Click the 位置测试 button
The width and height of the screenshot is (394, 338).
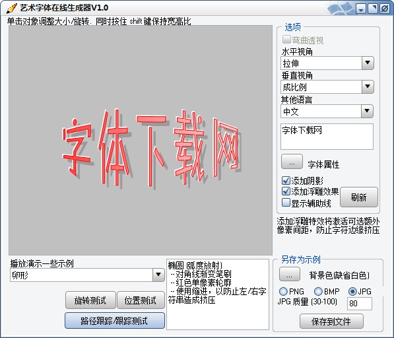click(141, 300)
